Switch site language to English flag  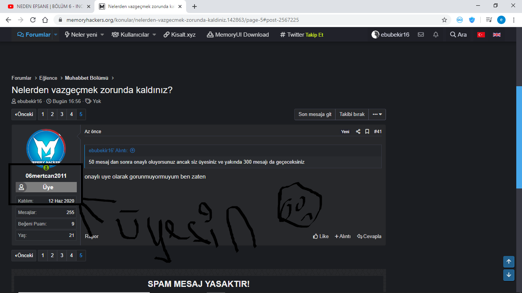click(x=497, y=34)
